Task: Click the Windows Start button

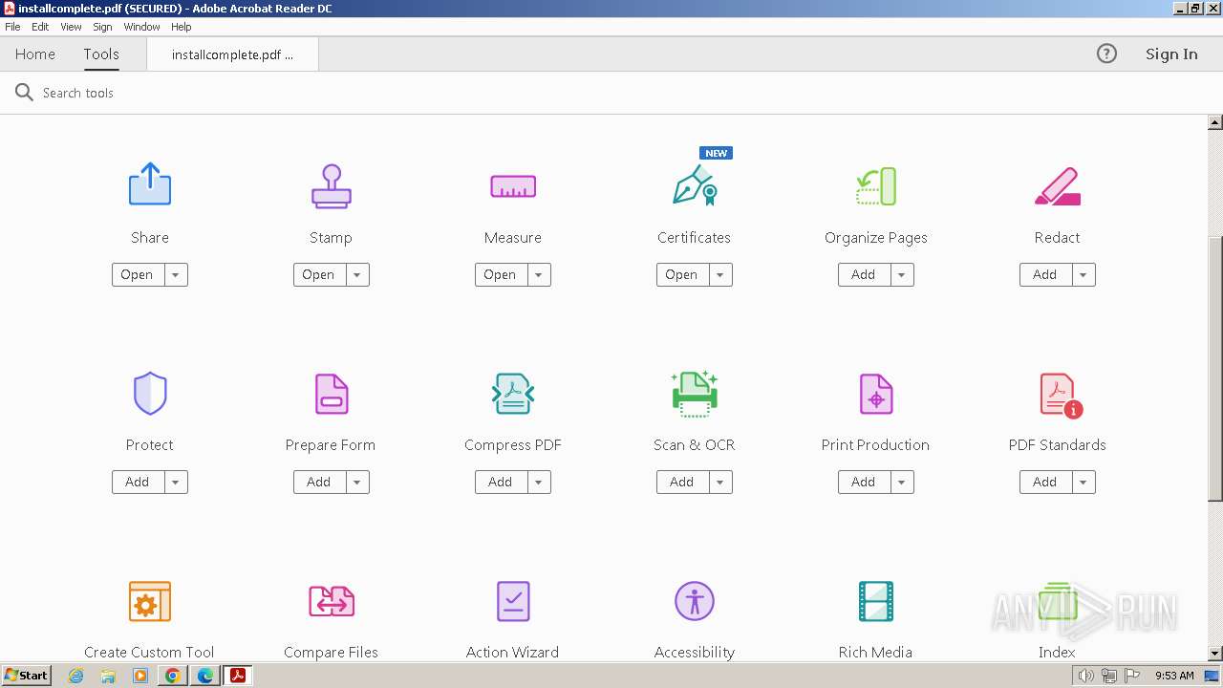Action: (26, 676)
